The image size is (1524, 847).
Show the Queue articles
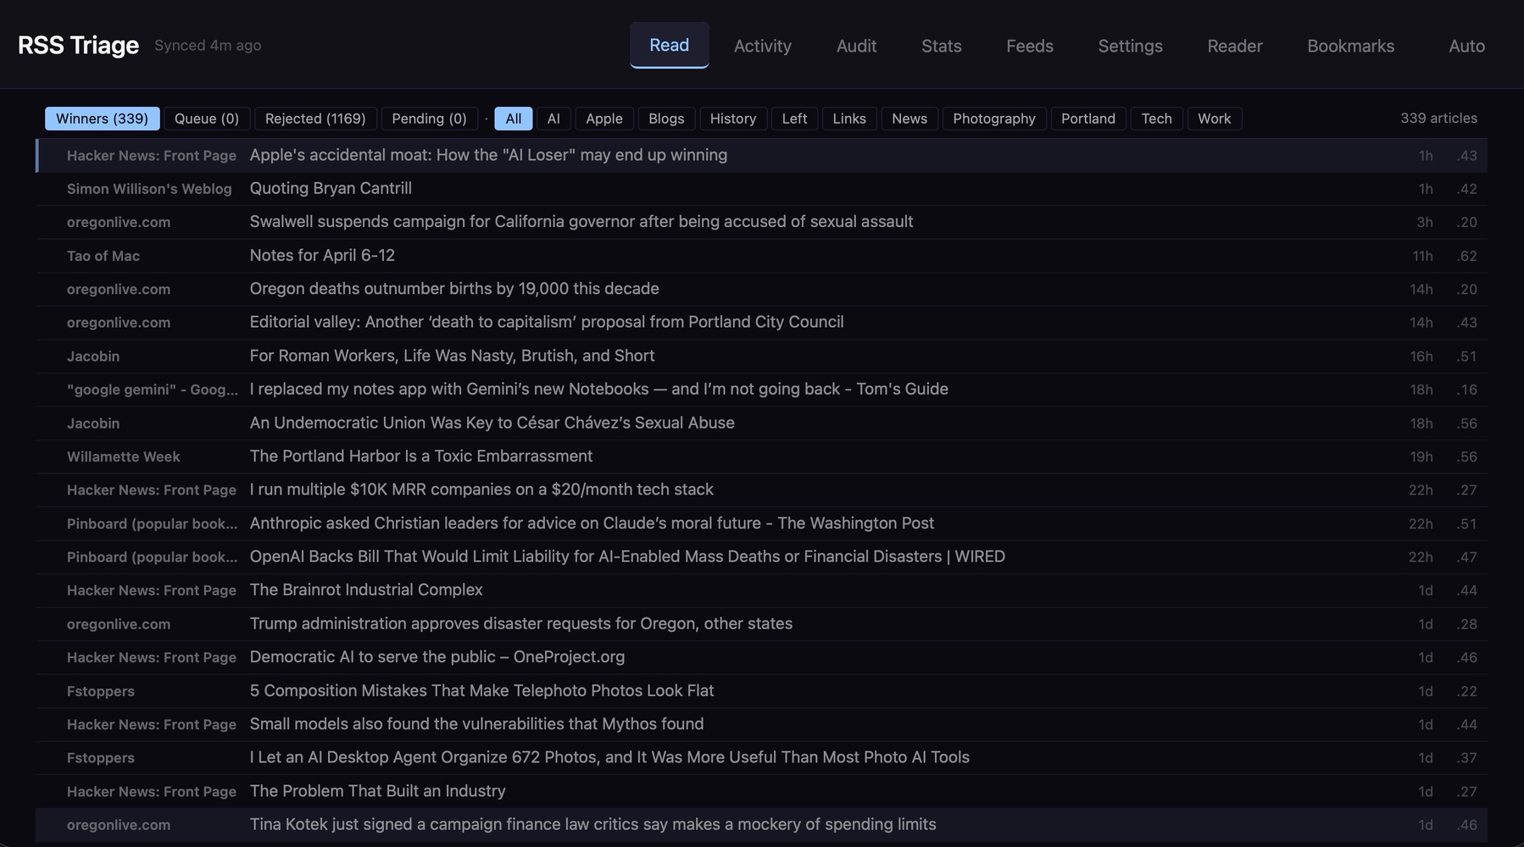coord(206,119)
